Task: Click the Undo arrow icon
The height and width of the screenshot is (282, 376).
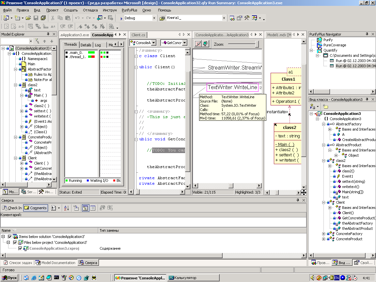Action: click(x=77, y=18)
